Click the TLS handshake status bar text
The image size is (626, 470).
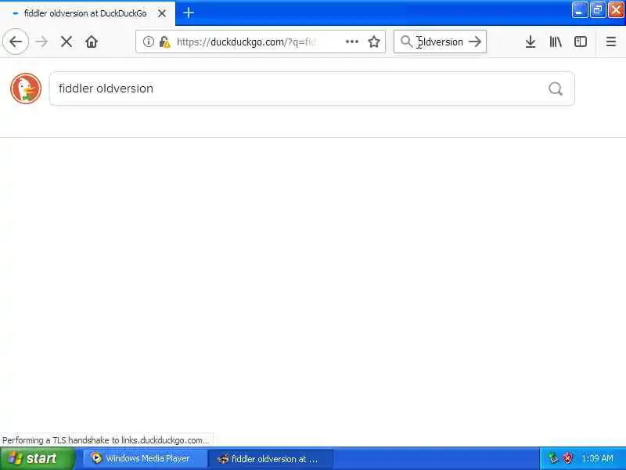(x=106, y=440)
